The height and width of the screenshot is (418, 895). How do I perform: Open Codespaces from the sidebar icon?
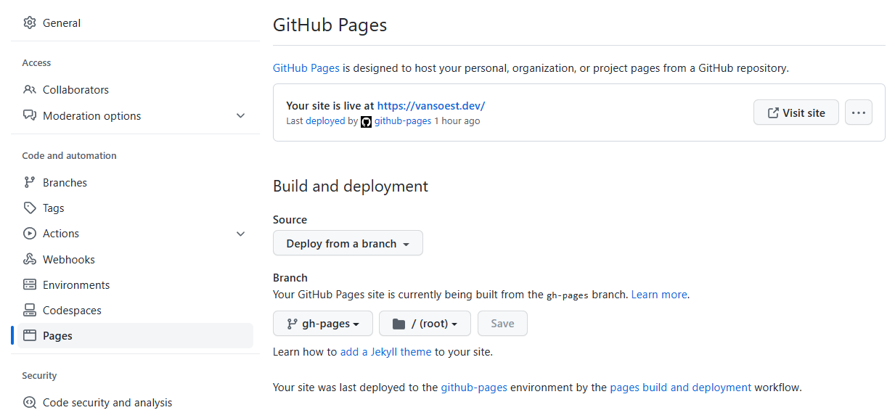[30, 310]
